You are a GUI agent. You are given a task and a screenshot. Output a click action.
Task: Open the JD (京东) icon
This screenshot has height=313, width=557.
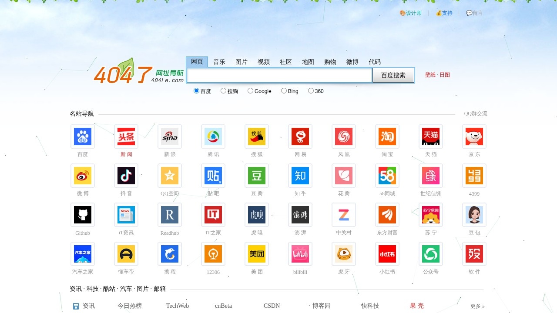click(x=474, y=137)
